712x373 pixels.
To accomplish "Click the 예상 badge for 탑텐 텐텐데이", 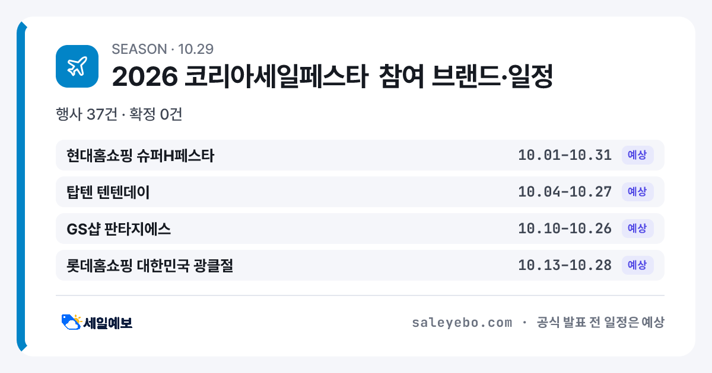I will [637, 192].
